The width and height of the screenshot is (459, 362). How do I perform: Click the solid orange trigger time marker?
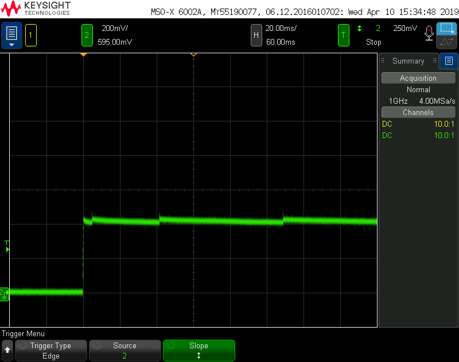coord(83,54)
